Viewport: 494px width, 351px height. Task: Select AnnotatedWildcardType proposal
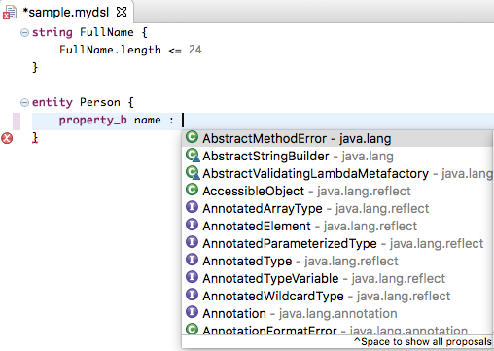click(x=337, y=296)
